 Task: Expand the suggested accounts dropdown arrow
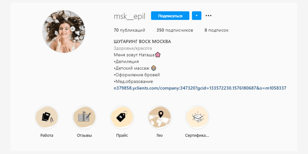coord(197,16)
